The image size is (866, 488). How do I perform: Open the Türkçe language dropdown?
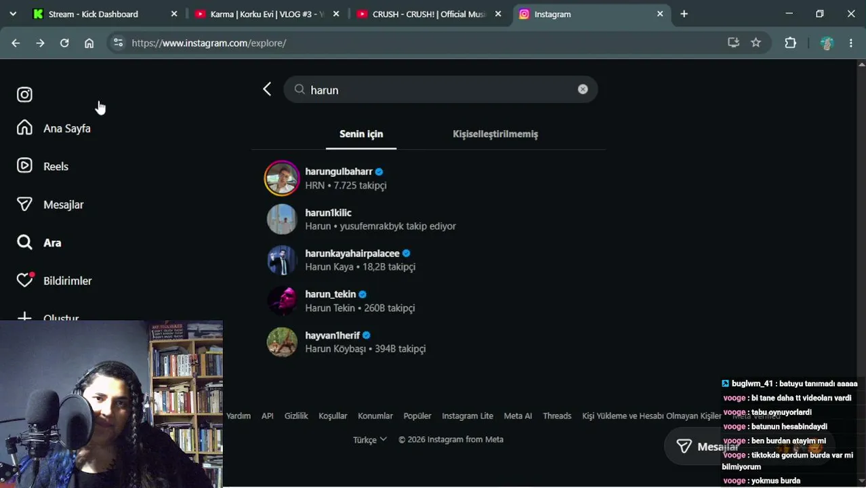point(370,439)
